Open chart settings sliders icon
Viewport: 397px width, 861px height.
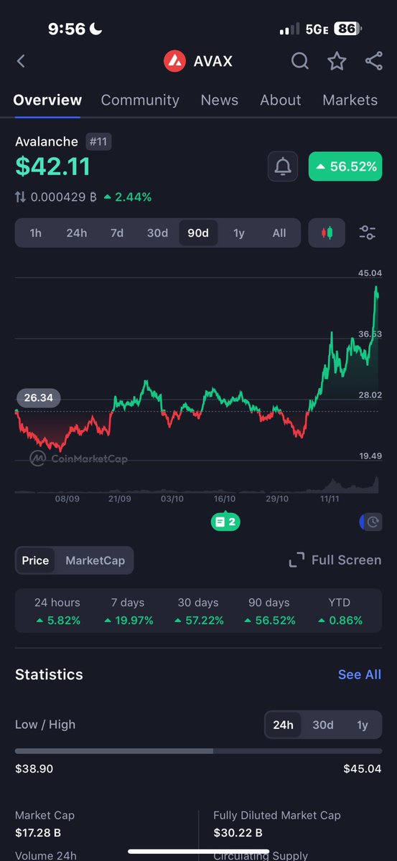click(x=368, y=232)
